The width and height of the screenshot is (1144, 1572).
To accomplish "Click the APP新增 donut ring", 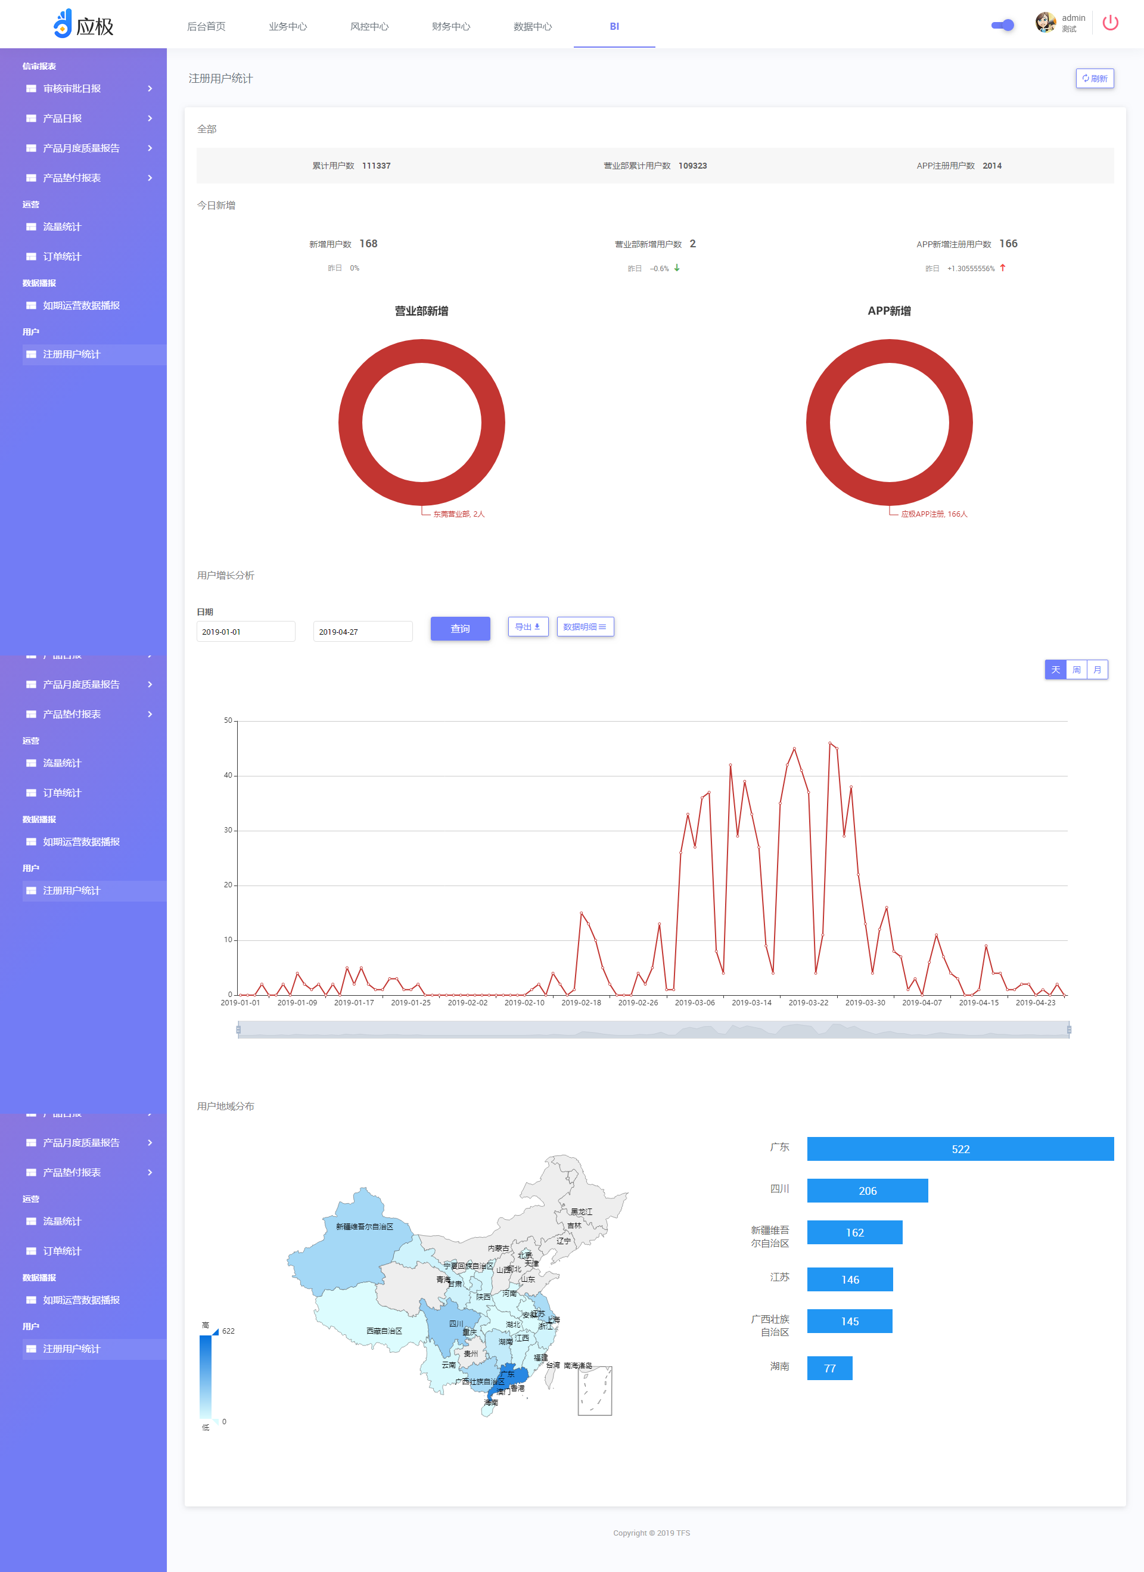I will point(889,351).
